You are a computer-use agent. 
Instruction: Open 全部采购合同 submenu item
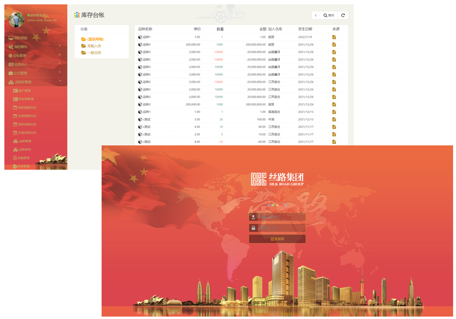[x=25, y=133]
